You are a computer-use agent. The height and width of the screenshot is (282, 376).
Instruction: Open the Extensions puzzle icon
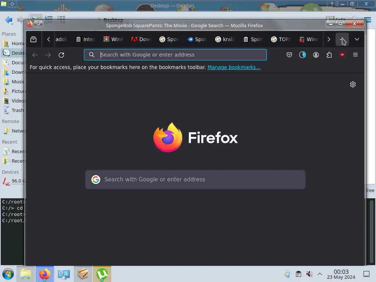coord(329,55)
